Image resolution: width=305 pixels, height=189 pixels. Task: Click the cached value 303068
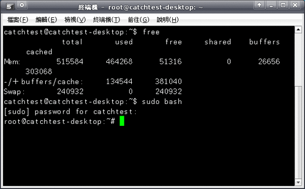pyautogui.click(x=39, y=71)
